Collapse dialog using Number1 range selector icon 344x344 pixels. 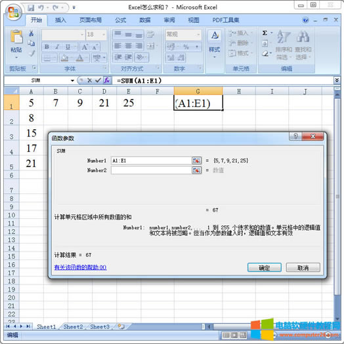click(196, 161)
